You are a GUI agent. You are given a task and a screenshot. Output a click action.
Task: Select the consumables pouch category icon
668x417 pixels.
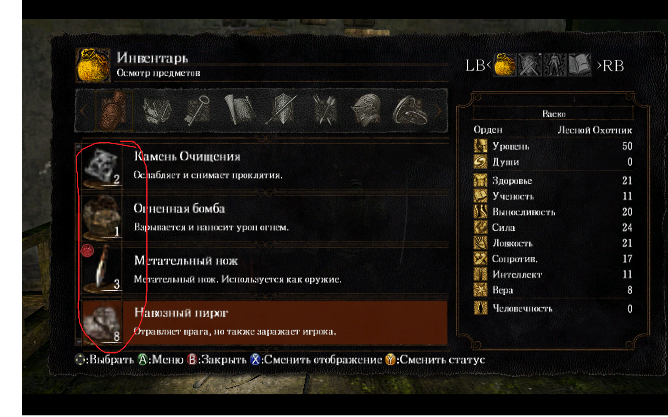point(114,110)
